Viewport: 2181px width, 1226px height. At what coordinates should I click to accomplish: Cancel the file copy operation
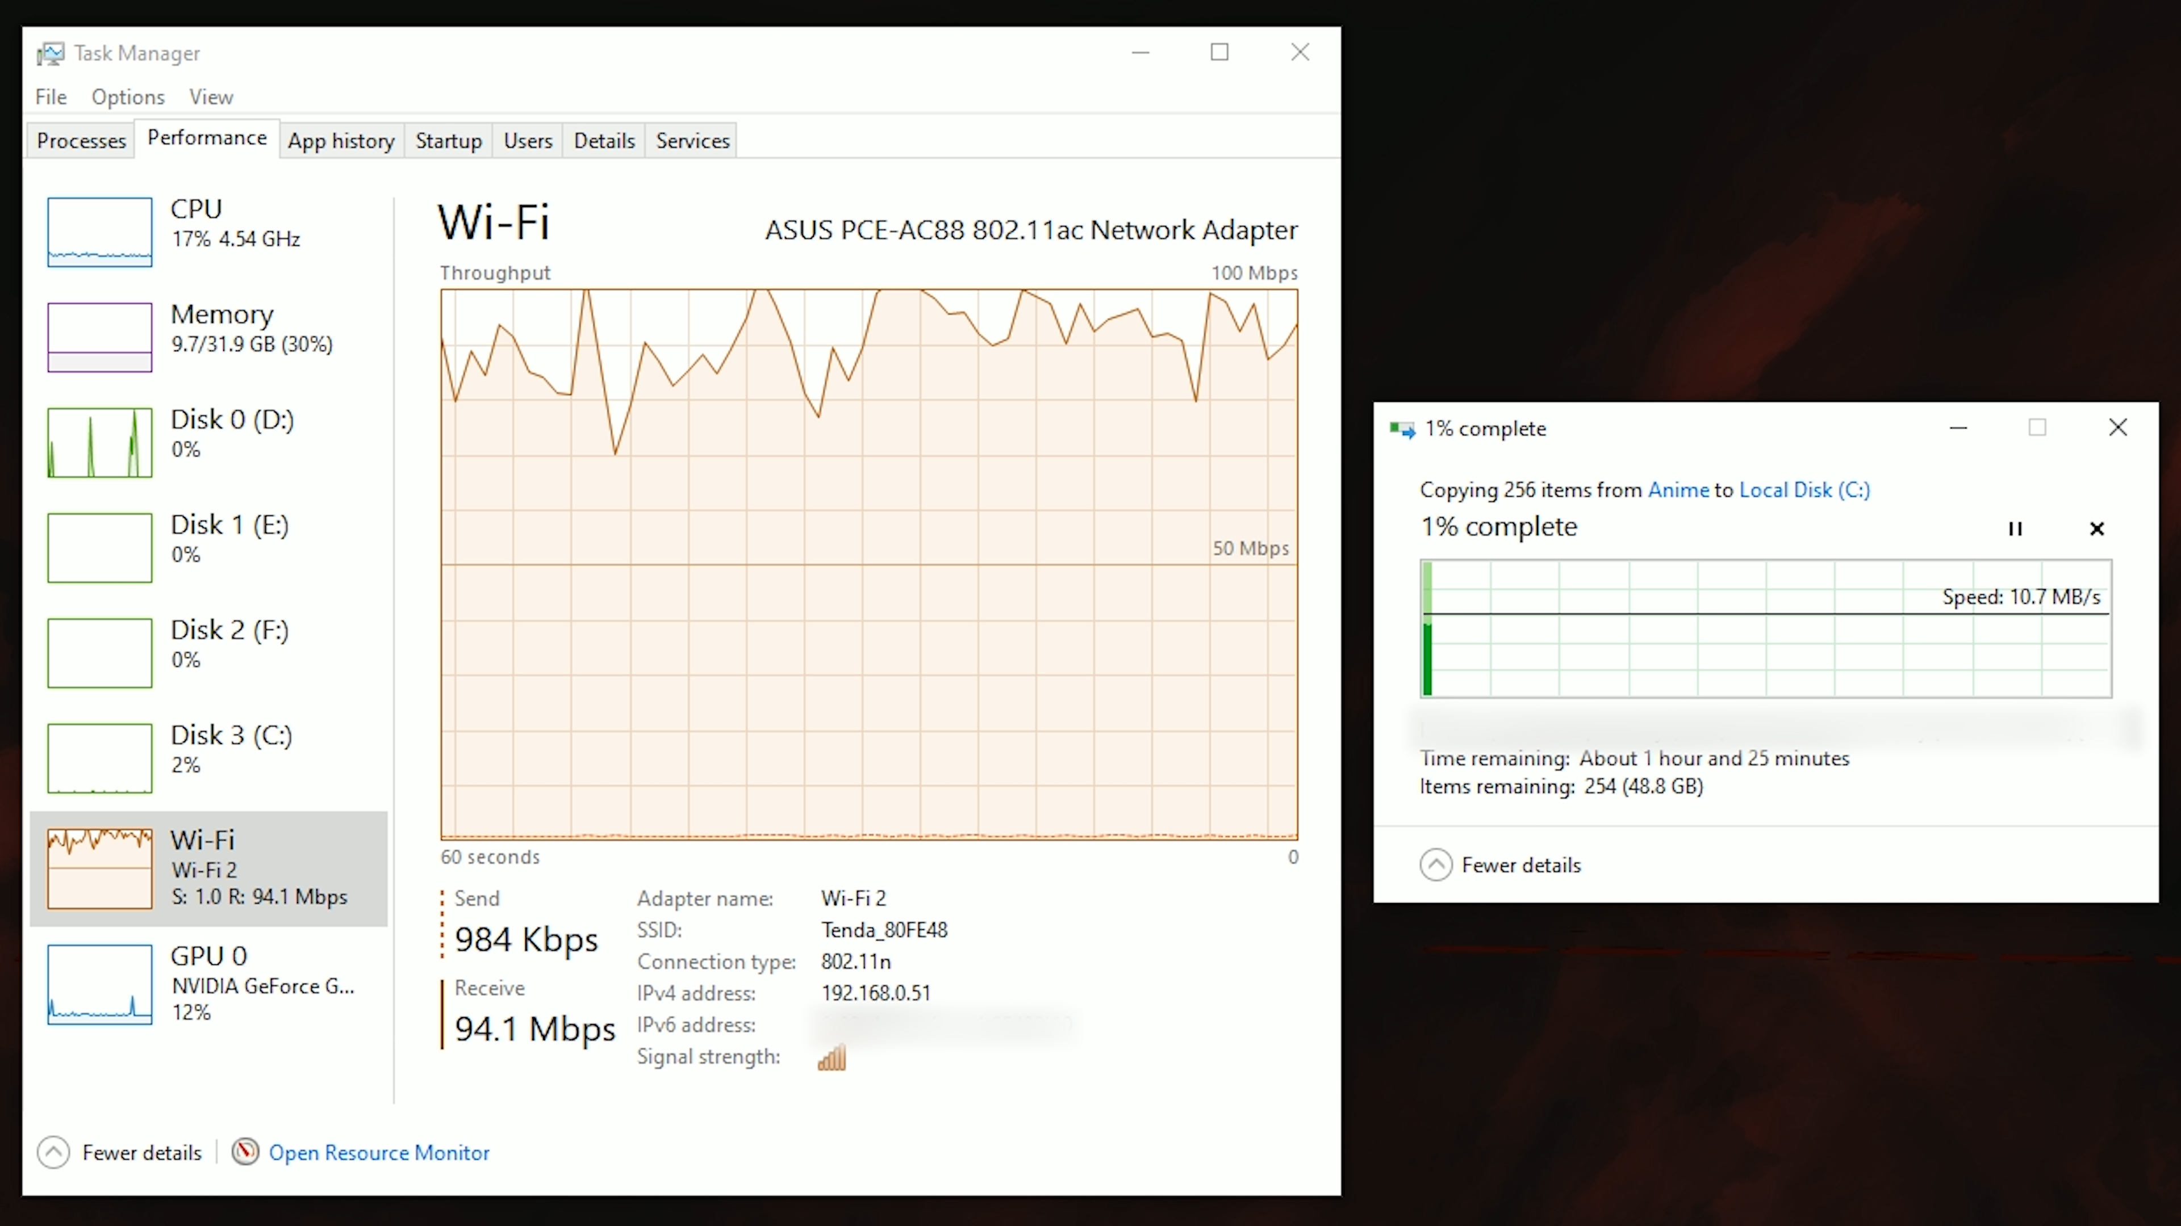tap(2096, 527)
